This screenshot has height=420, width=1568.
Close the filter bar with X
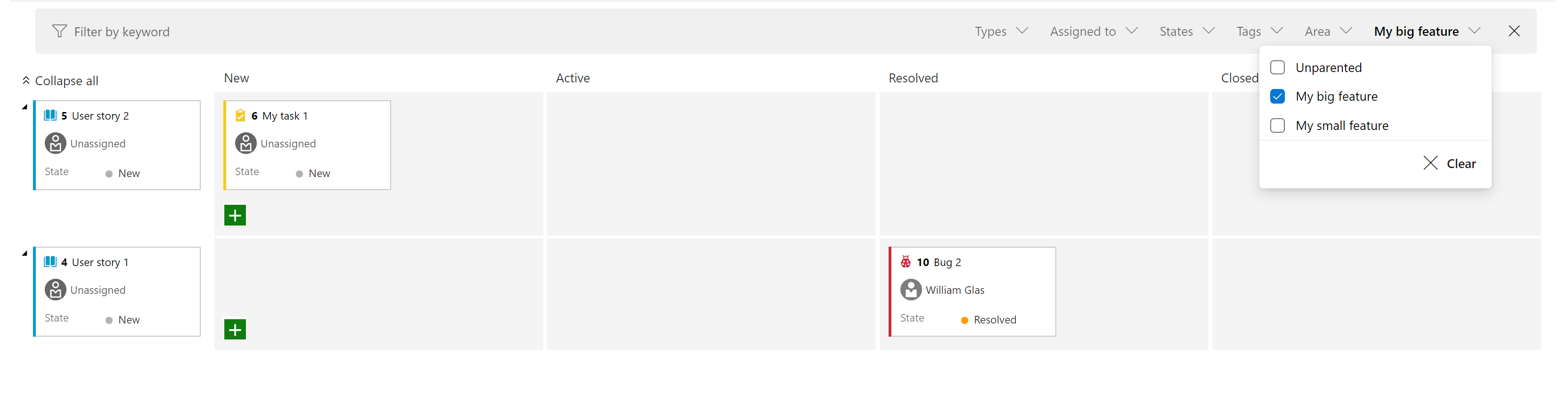[x=1514, y=31]
